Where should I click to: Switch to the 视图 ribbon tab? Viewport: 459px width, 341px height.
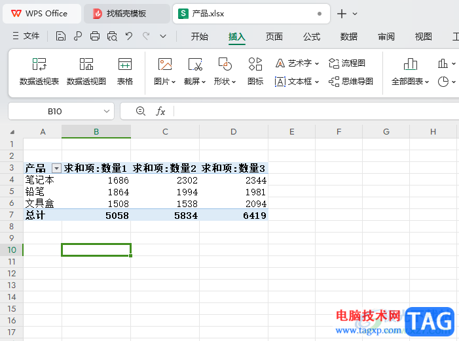423,37
